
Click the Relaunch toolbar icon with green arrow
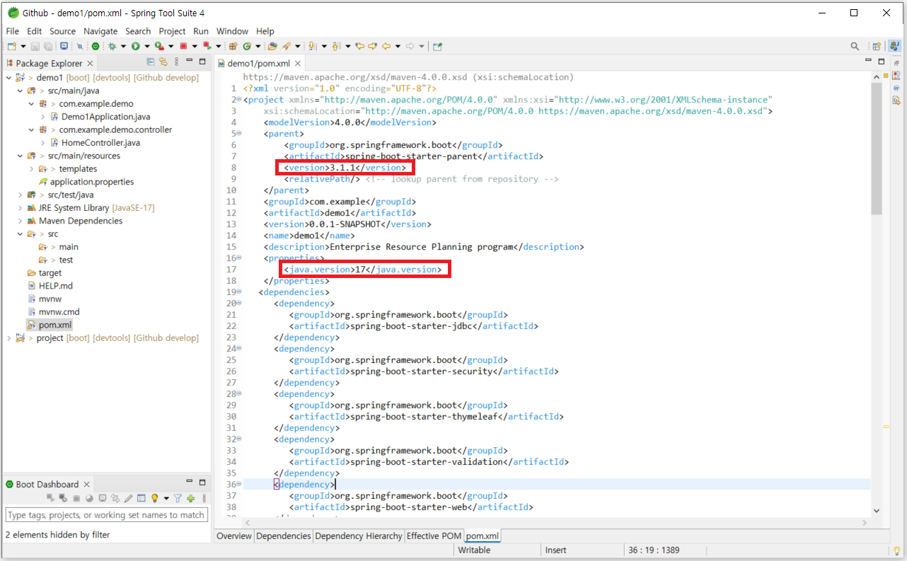(x=207, y=46)
